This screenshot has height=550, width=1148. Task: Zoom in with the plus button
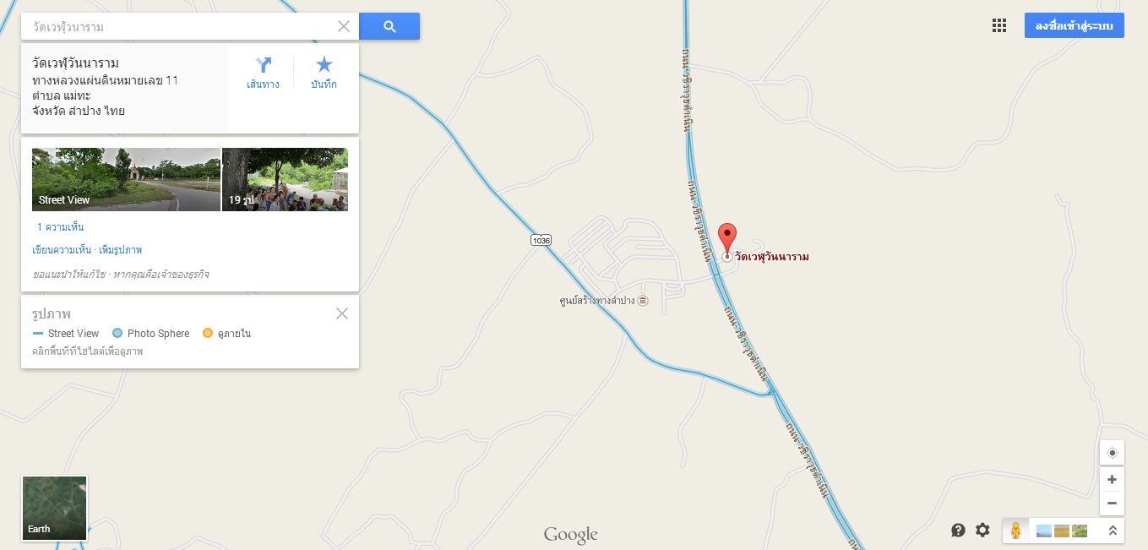click(x=1112, y=480)
